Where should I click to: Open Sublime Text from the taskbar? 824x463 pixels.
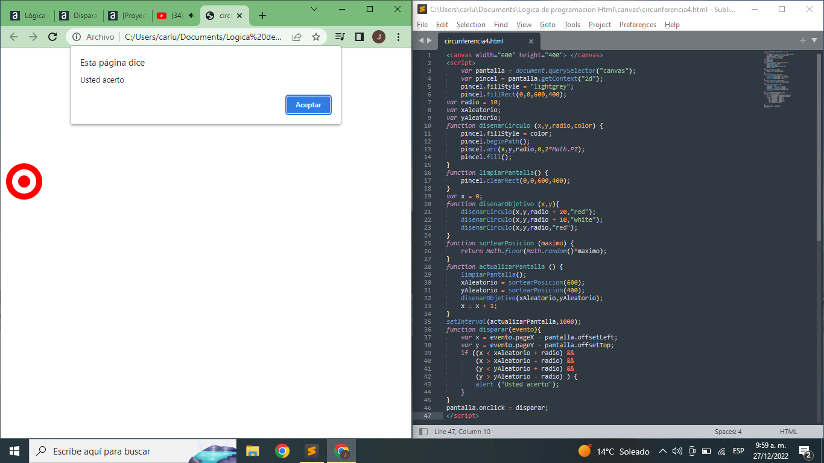311,451
